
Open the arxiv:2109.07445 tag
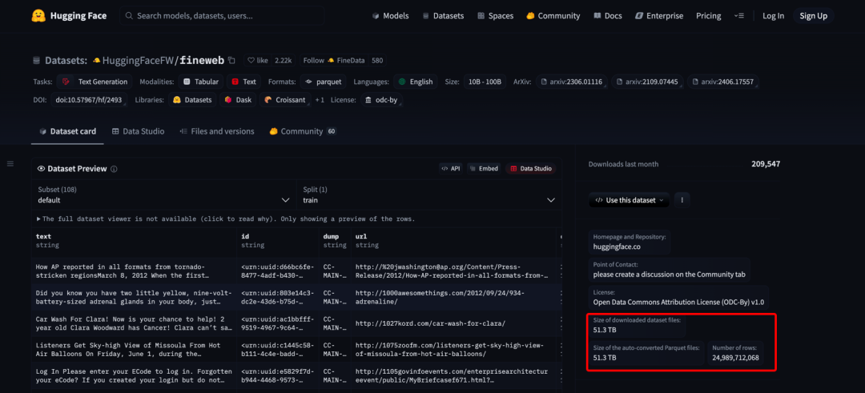647,82
